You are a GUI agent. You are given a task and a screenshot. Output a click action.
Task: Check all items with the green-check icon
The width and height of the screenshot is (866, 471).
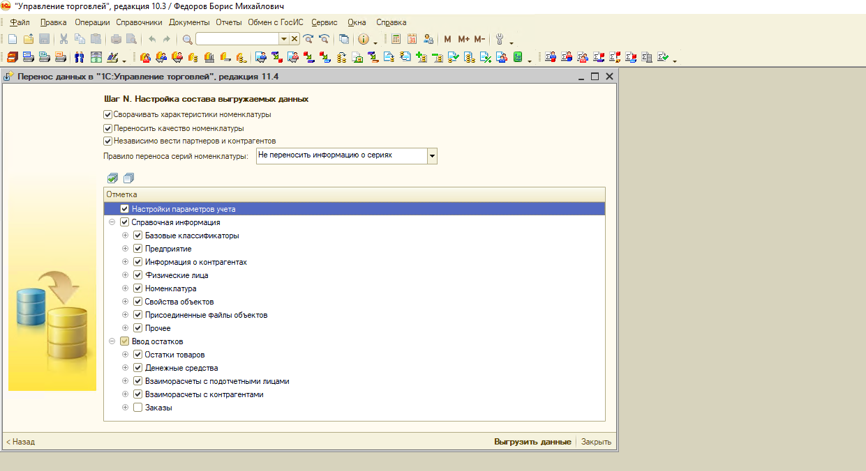click(x=112, y=178)
